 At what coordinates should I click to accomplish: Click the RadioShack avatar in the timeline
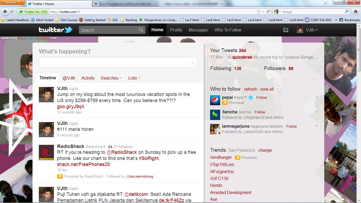[46, 152]
